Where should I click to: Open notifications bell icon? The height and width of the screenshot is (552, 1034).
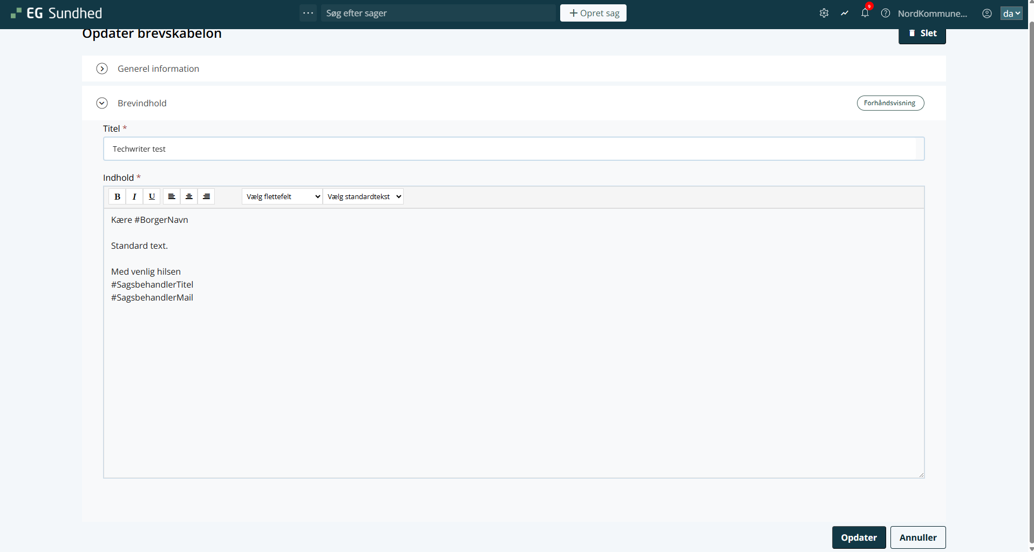pyautogui.click(x=865, y=13)
